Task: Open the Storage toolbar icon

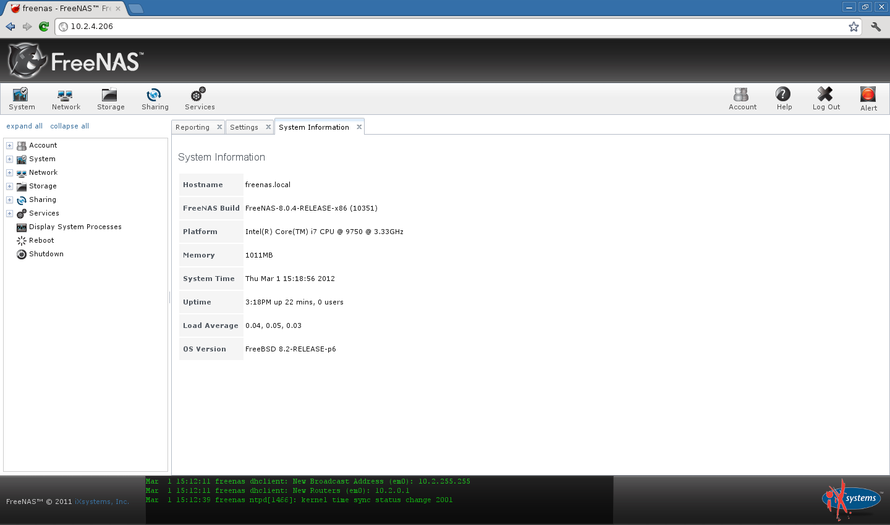Action: (111, 99)
